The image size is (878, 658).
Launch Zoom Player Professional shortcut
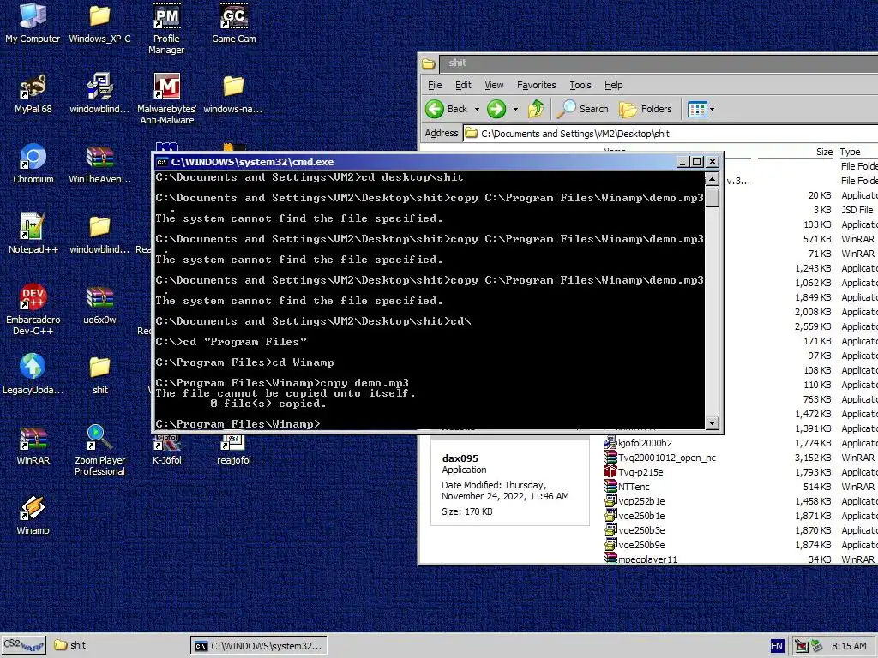pyautogui.click(x=99, y=451)
